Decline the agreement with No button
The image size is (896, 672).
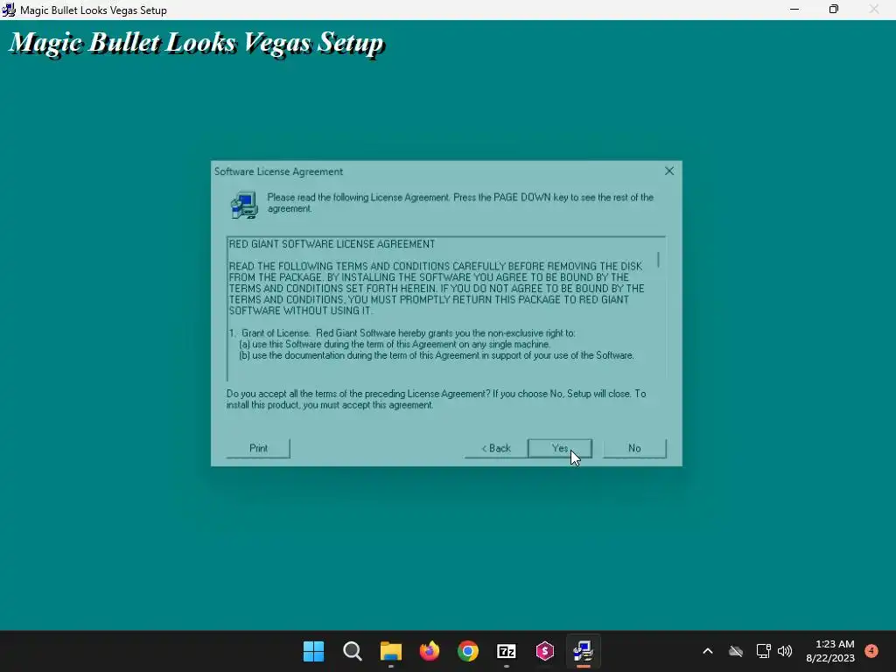click(634, 448)
